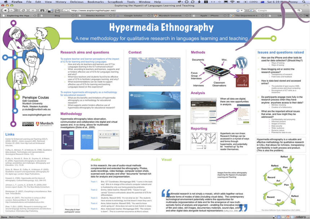Open the Firefox application menu
The width and height of the screenshot is (310, 219).
17,2
